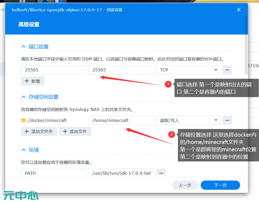Click 新增 to add a port

pyautogui.click(x=33, y=81)
